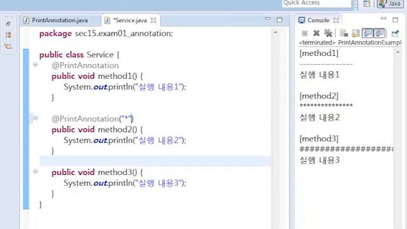Viewport: 407px width, 229px height.
Task: Click '실행 내용1' in Console output
Action: (x=319, y=75)
